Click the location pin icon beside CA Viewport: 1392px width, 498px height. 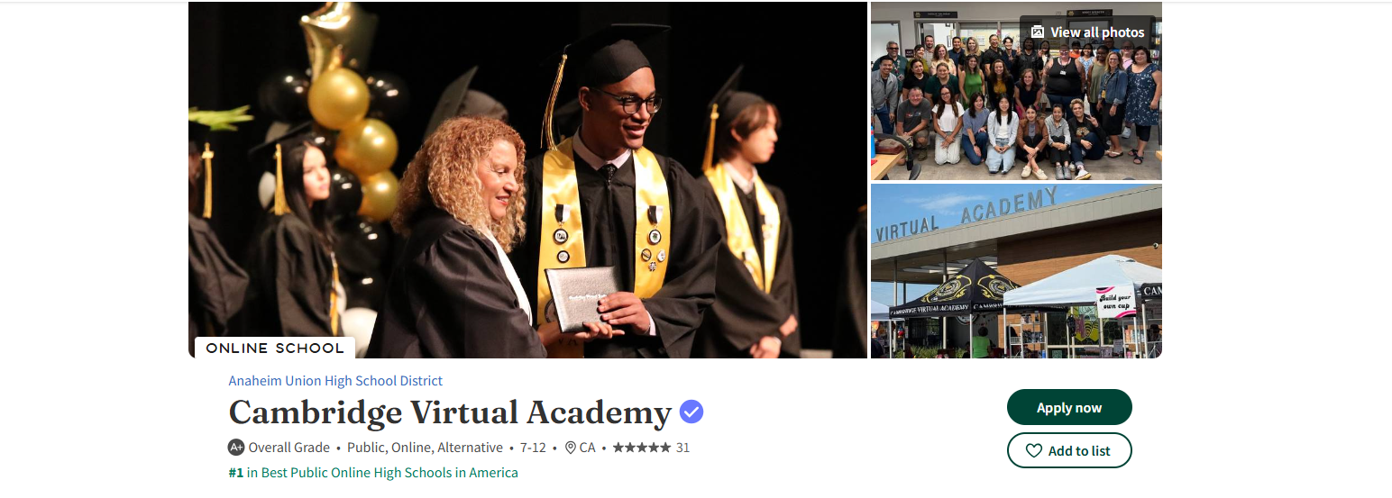(570, 447)
